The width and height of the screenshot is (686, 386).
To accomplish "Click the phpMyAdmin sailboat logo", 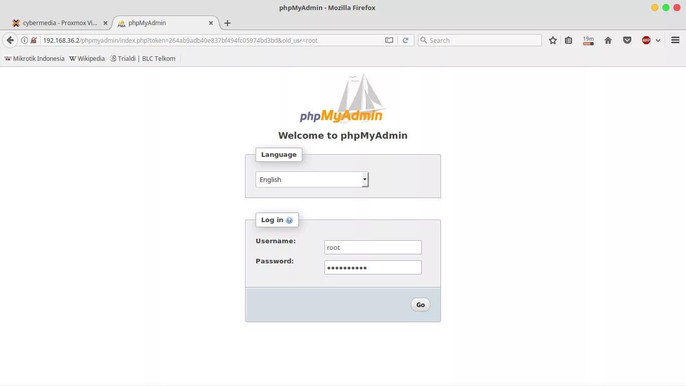I will pyautogui.click(x=342, y=99).
